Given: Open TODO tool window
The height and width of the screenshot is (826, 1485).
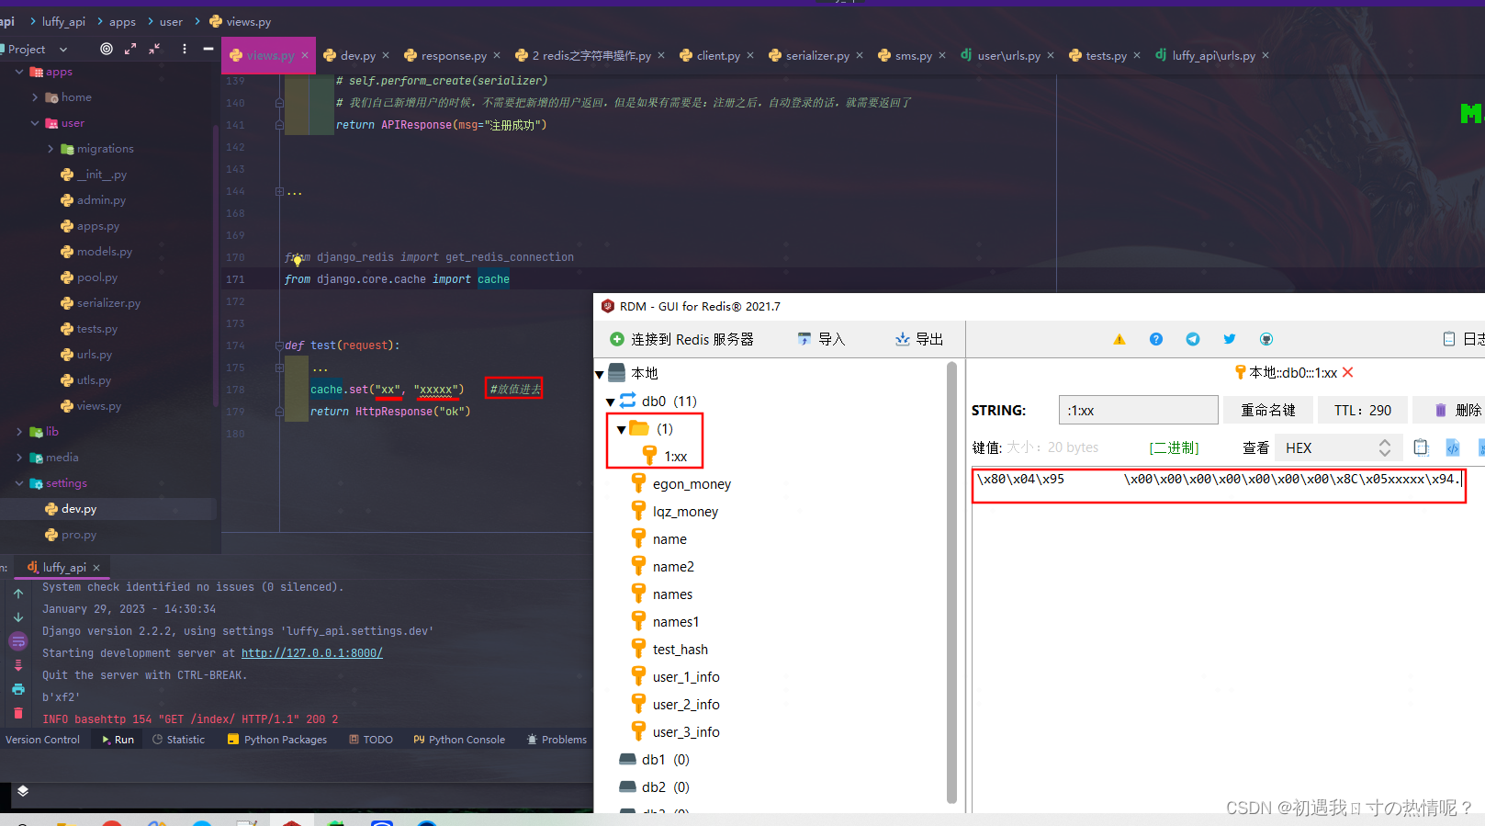Looking at the screenshot, I should (371, 740).
